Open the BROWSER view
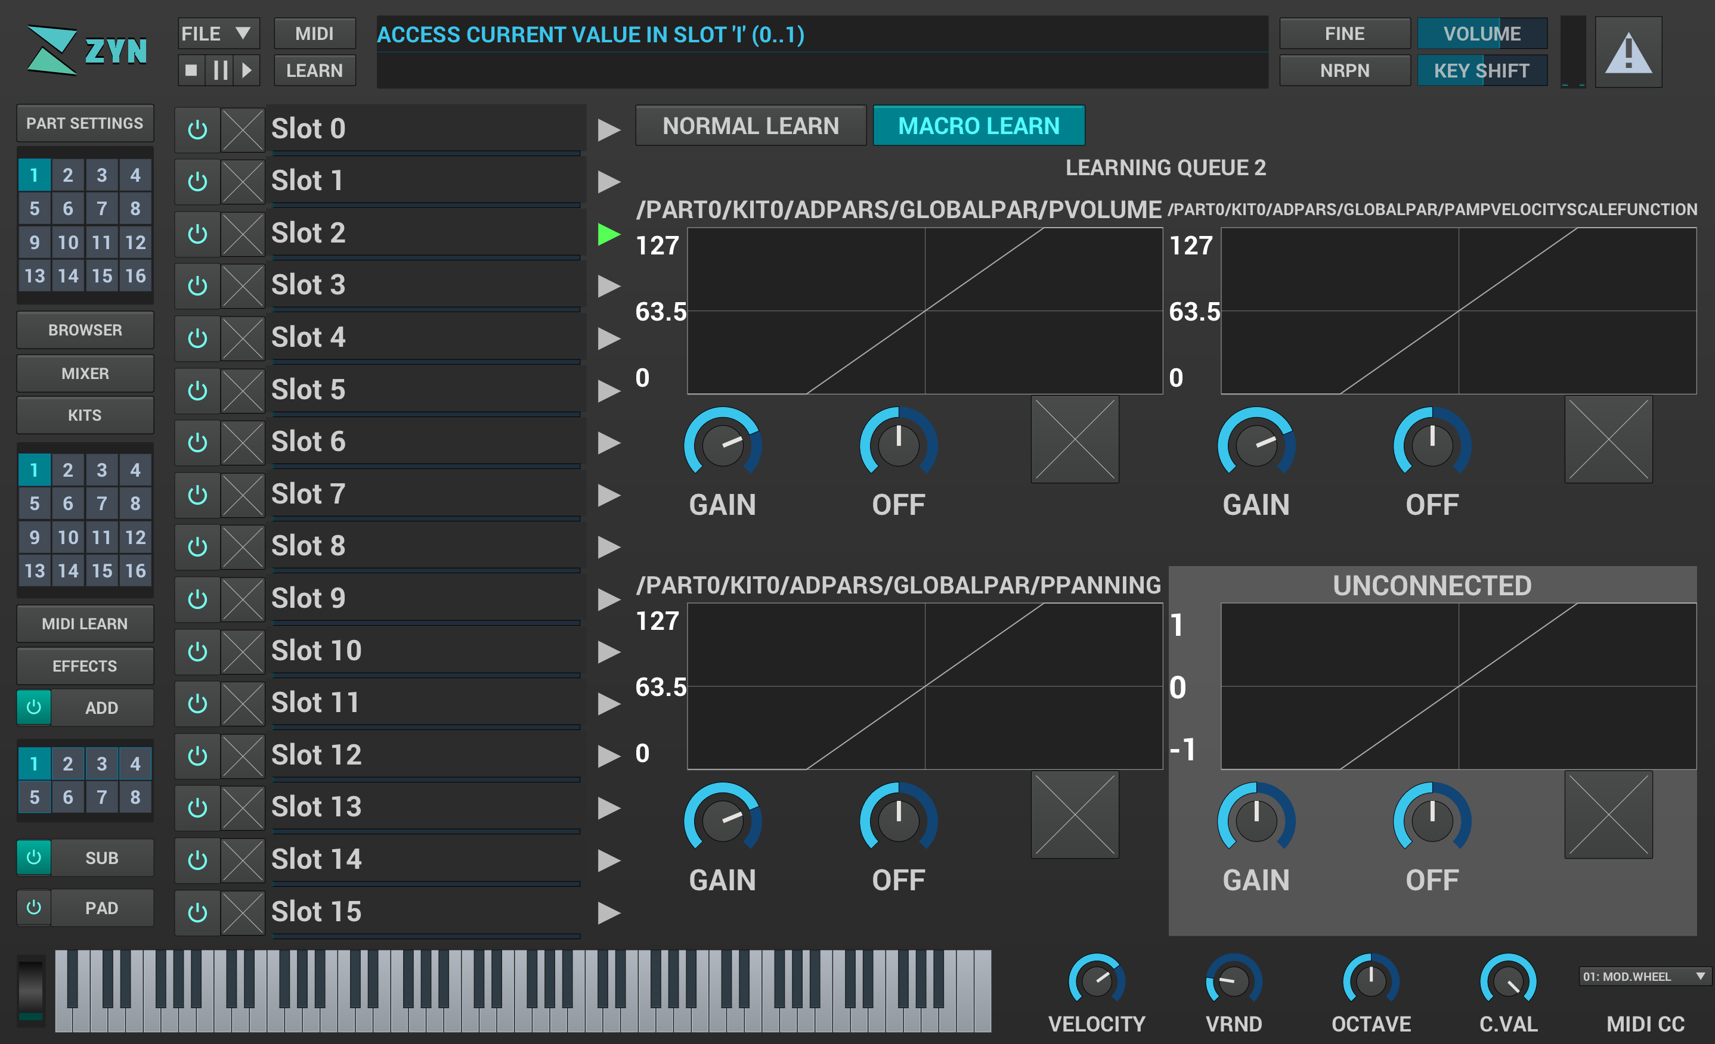The image size is (1715, 1044). (x=85, y=330)
